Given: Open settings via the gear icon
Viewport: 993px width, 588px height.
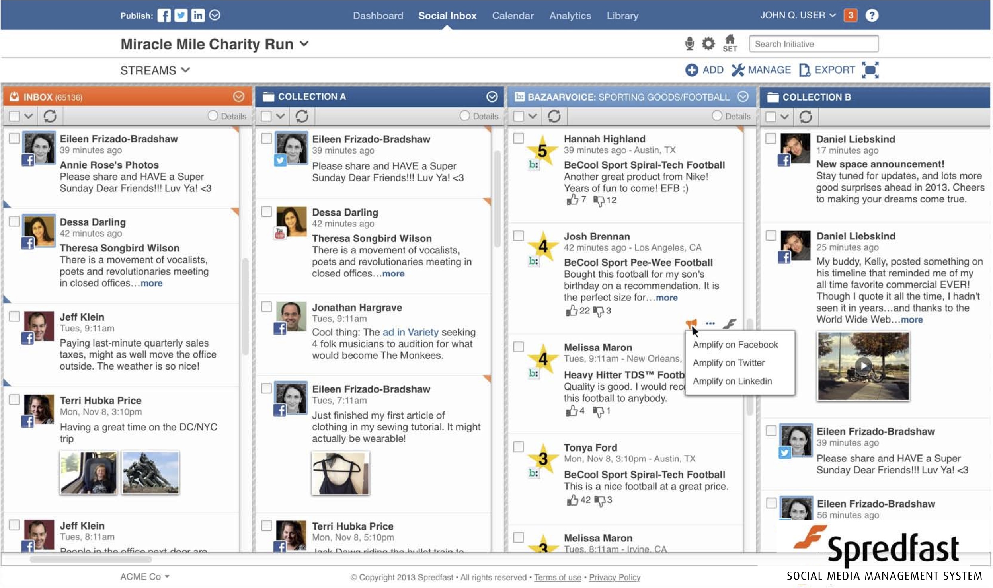Looking at the screenshot, I should 708,43.
